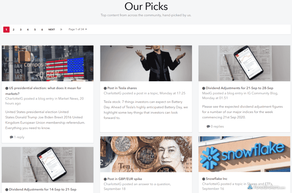292x193 pixels.
Task: Click the pound coins and banknote thumbnail
Action: [x=146, y=154]
